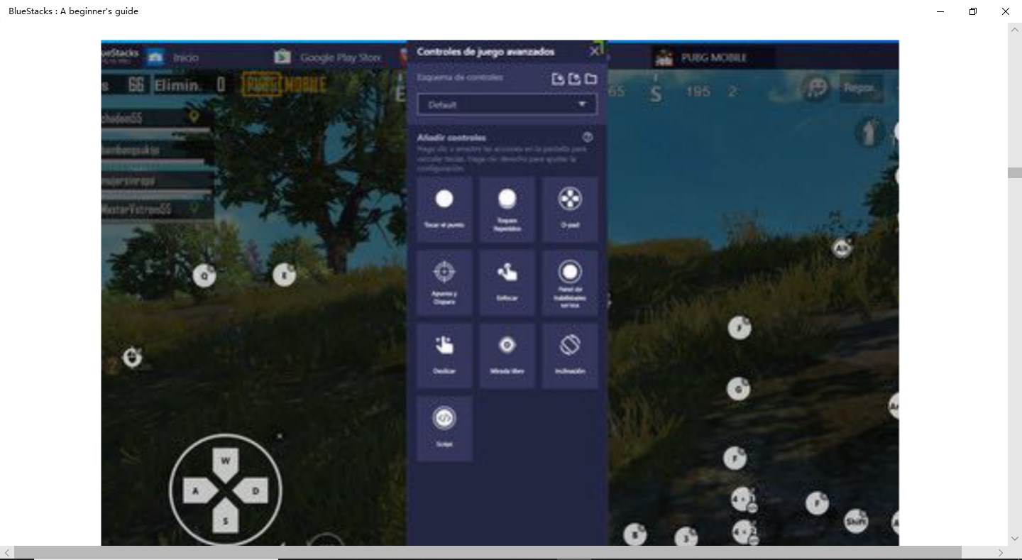1022x560 pixels.
Task: Add the Toques Repetidos repeated tap control
Action: point(507,209)
